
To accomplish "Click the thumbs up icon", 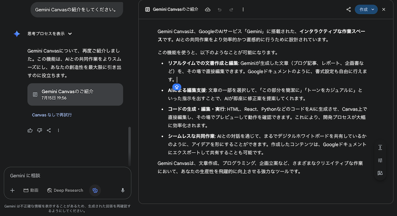I will pyautogui.click(x=30, y=131).
